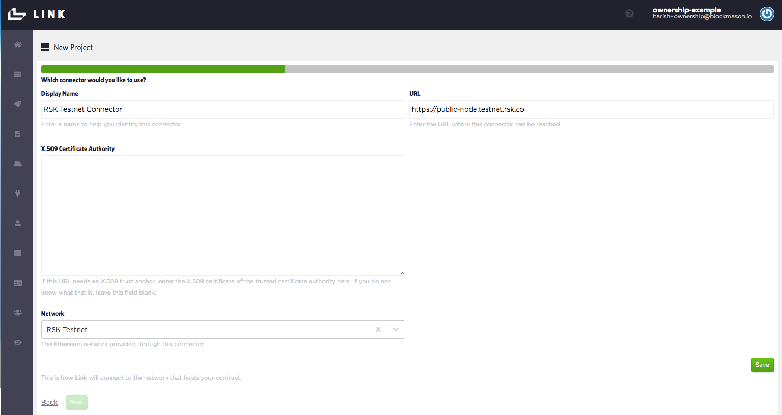Click hint "The Ethereum network provided through this connector"
This screenshot has height=415, width=782.
[123, 344]
